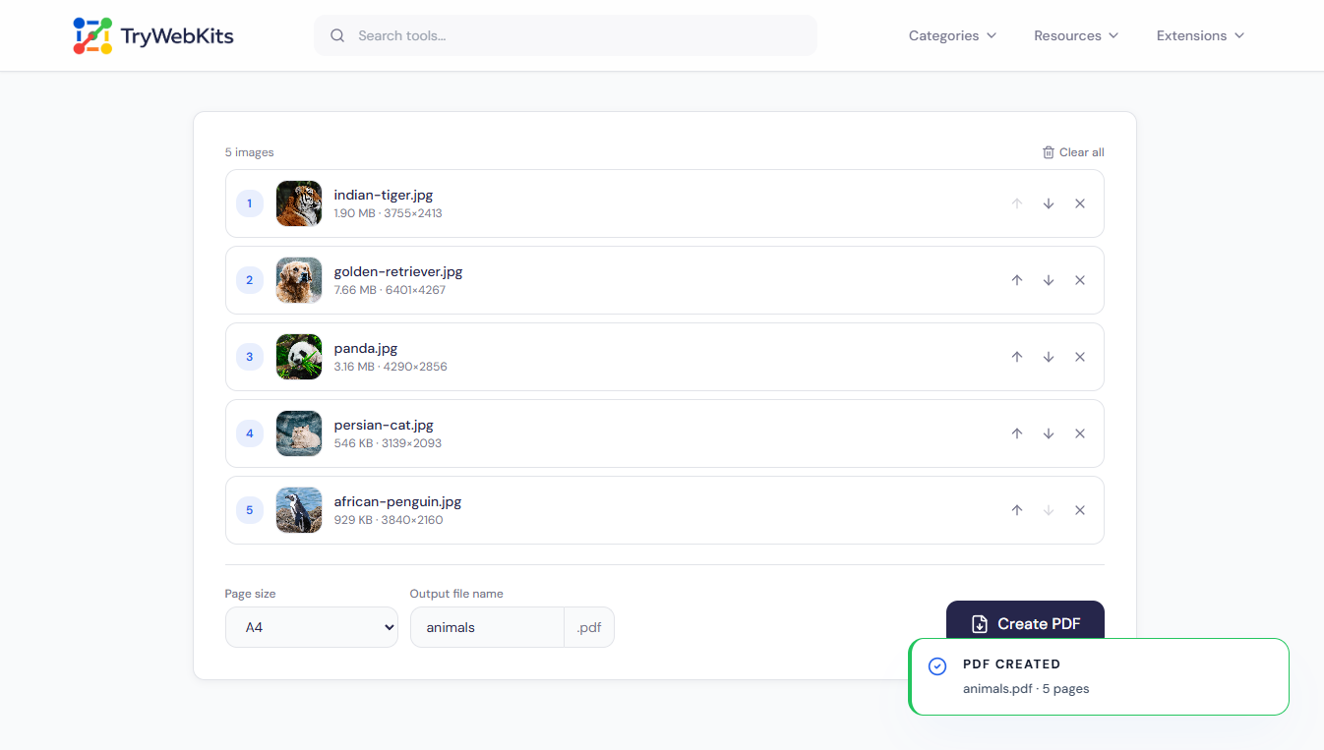
Task: Move golden-retriever.jpg up one position
Action: pyautogui.click(x=1017, y=280)
